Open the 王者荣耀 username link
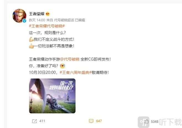Image resolution: width=182 pixels, height=128 pixels. pos(37,14)
